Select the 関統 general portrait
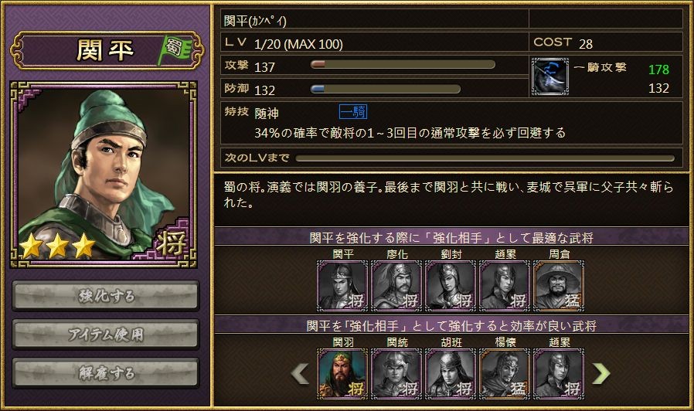This screenshot has height=411, width=694. click(396, 373)
